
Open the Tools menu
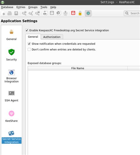pyautogui.click(x=44, y=7)
